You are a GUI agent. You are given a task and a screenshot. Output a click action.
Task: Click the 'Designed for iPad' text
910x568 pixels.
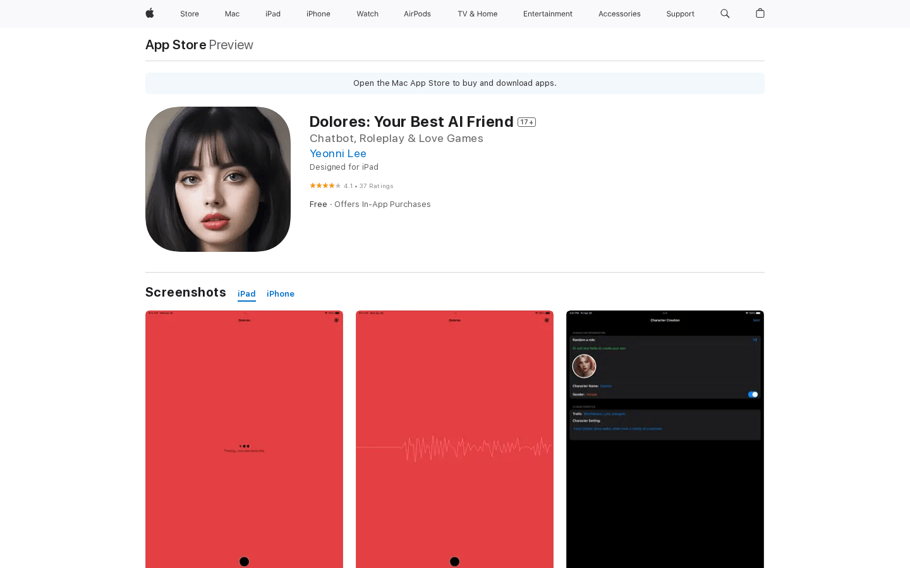(344, 167)
